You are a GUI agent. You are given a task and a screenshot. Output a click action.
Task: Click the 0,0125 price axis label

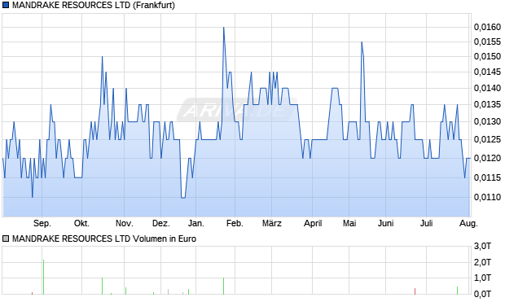[x=487, y=139]
